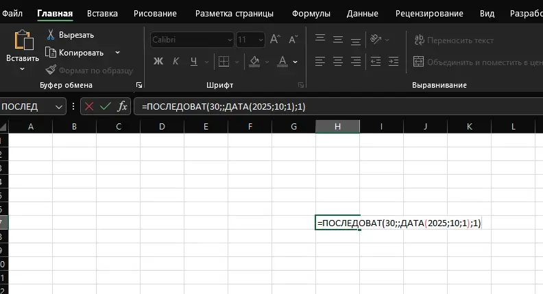
Task: Expand the Paste options arrow under Вставить
Action: 22,69
